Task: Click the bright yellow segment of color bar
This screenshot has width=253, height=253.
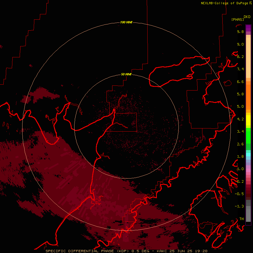Action: [248, 120]
